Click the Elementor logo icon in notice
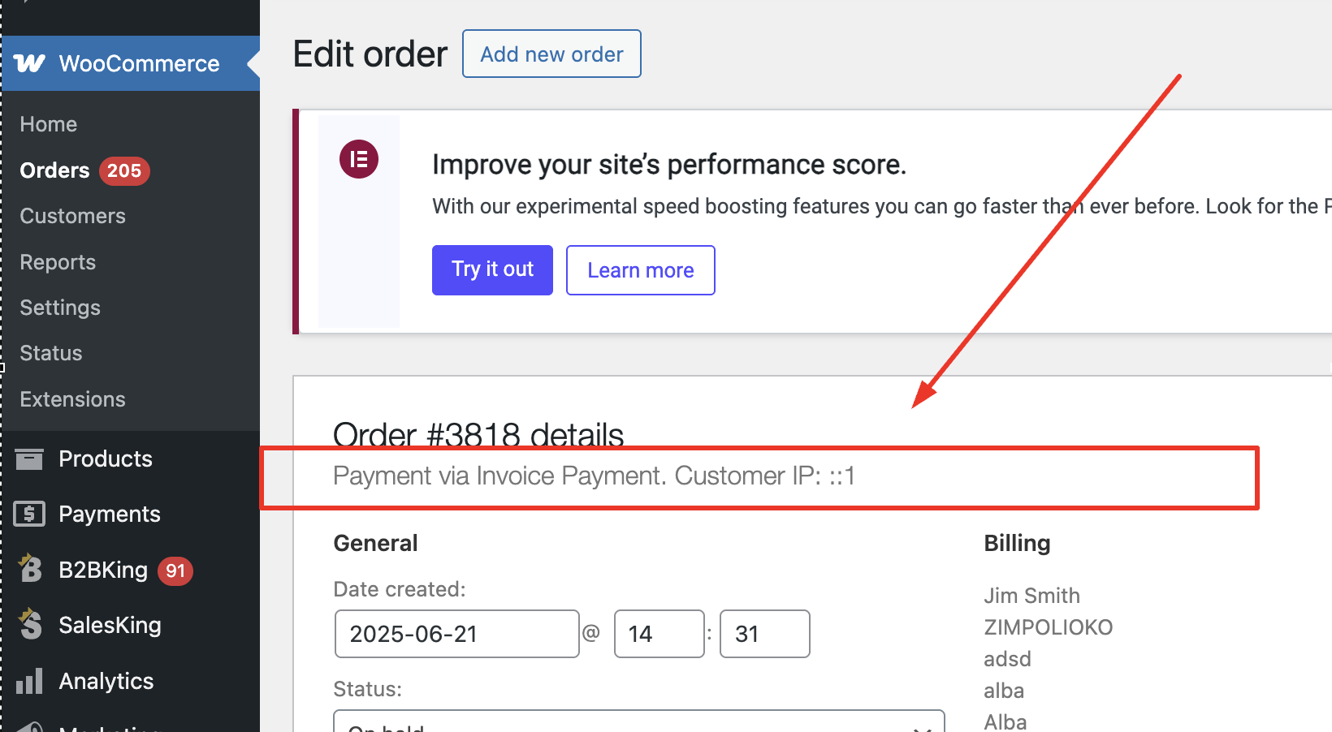The height and width of the screenshot is (732, 1332). pyautogui.click(x=359, y=159)
